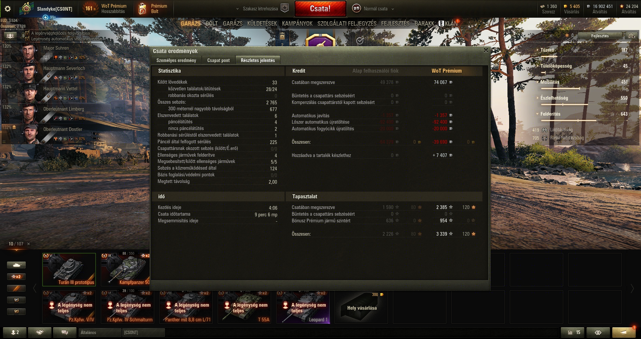
Task: Toggle accelerated crew training checkbox
Action: coord(27,33)
